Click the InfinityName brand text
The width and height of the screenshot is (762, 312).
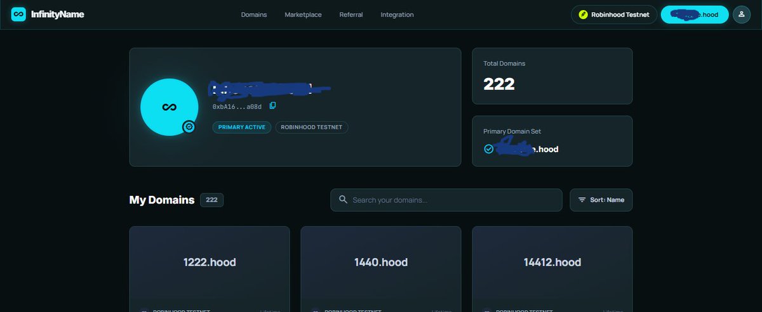click(x=57, y=14)
